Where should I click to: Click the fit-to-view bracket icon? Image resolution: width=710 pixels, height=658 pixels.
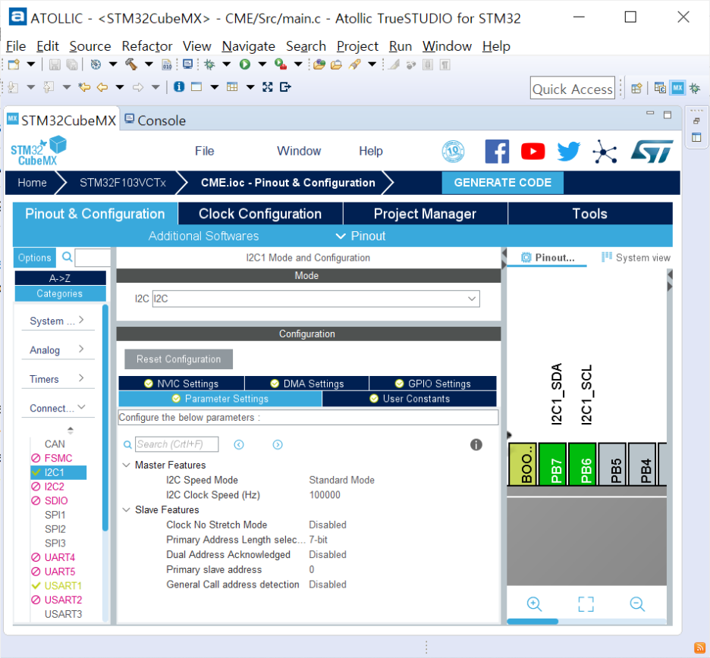[586, 603]
